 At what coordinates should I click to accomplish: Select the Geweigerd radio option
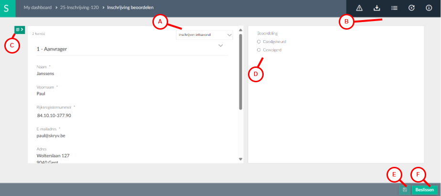259,50
